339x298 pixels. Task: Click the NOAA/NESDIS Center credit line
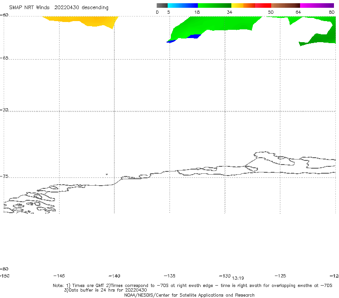189,295
